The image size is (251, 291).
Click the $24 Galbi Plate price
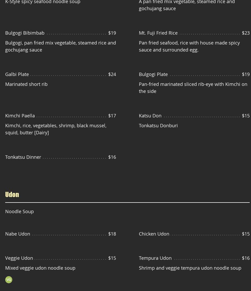click(112, 74)
